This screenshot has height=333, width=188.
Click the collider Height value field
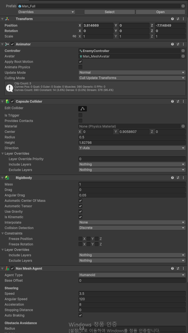click(x=132, y=143)
